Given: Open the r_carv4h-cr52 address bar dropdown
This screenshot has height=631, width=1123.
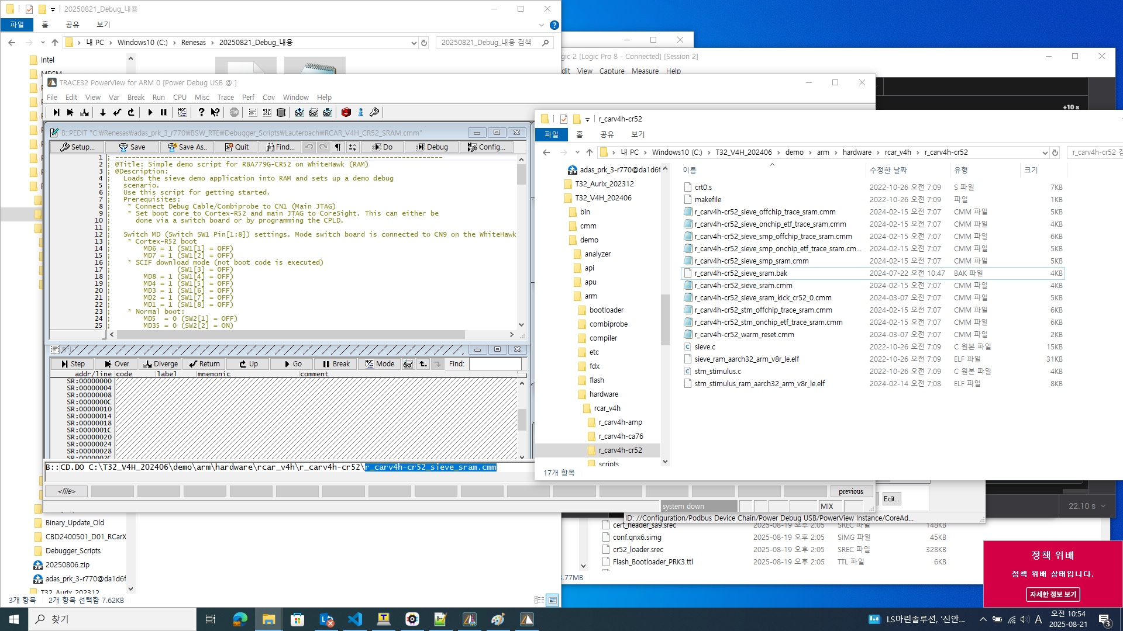Looking at the screenshot, I should point(1045,152).
